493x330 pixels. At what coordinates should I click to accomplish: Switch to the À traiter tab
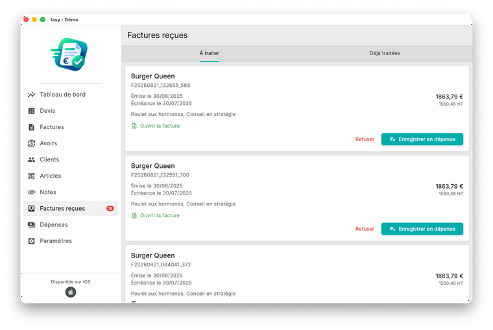pyautogui.click(x=209, y=53)
